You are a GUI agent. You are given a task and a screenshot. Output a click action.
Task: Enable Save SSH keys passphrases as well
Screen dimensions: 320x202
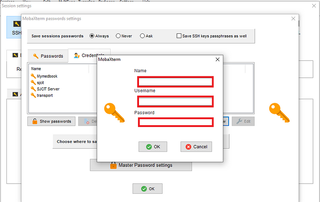click(x=179, y=36)
